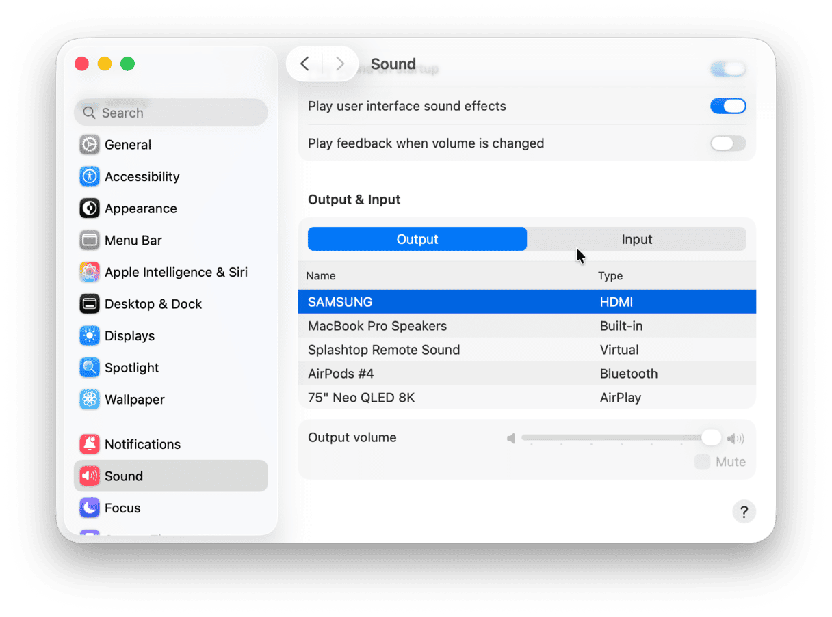Select the Output tab
This screenshot has width=832, height=617.
point(417,239)
